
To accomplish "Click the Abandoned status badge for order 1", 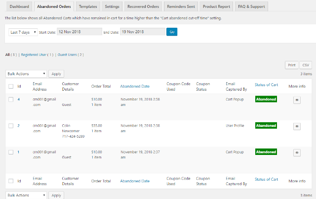I will click(x=266, y=152).
